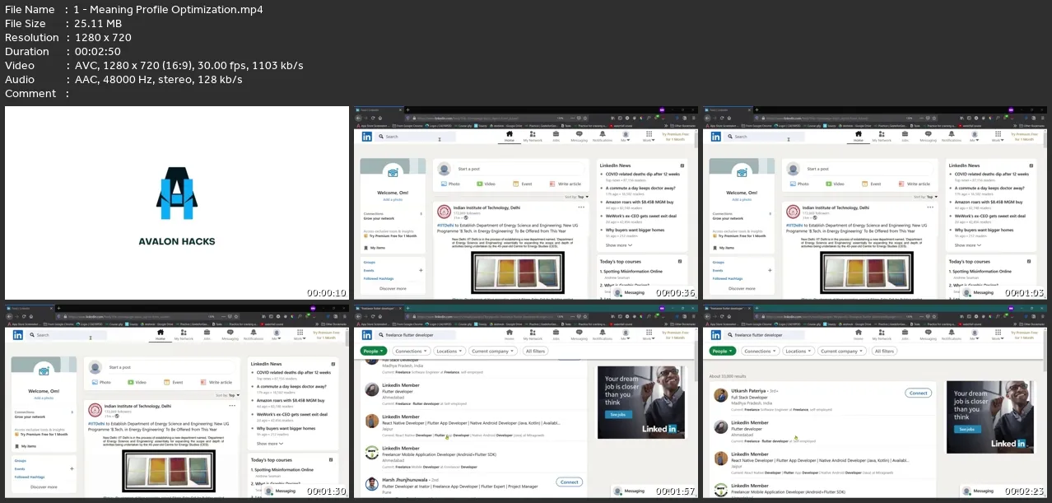Click the browser back arrow in the 00:01:57 frame

(x=360, y=316)
